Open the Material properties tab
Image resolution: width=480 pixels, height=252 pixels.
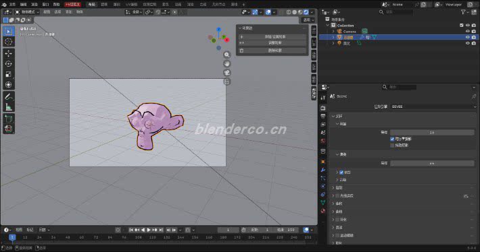[x=323, y=211]
